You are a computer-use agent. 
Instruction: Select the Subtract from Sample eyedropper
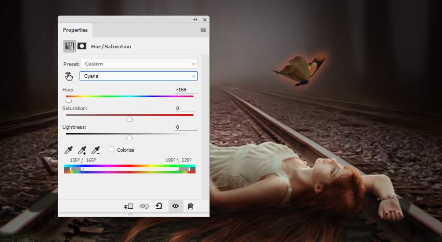click(x=96, y=150)
